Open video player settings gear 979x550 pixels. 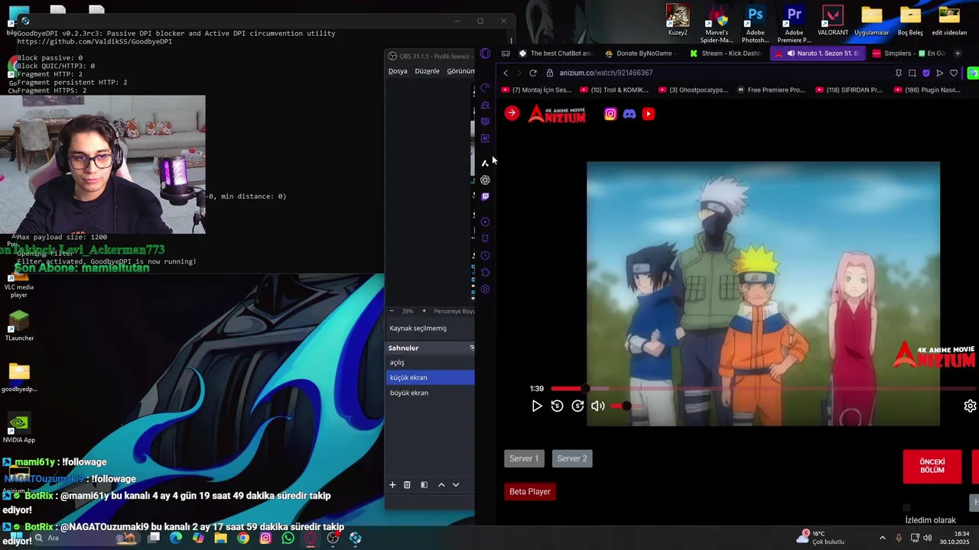click(970, 406)
